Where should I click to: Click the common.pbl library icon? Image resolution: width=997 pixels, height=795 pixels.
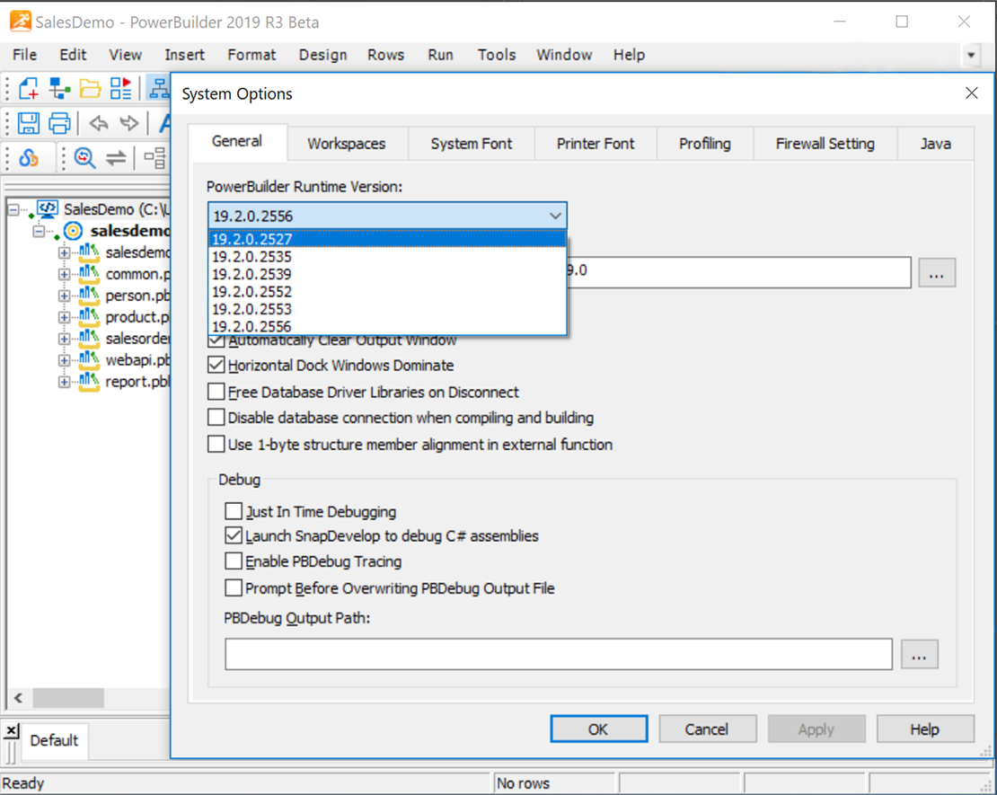(x=89, y=274)
